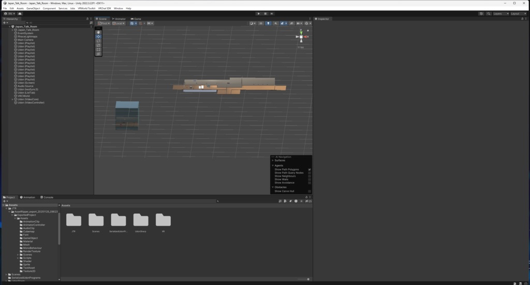Screen dimensions: 530x285
Task: Toggle scene audio mute icon
Action: click(276, 24)
